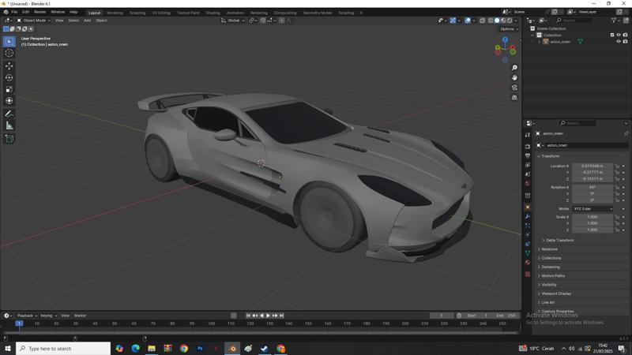Screen dimensions: 632x355
Task: Open the viewport Add menu
Action: (87, 21)
